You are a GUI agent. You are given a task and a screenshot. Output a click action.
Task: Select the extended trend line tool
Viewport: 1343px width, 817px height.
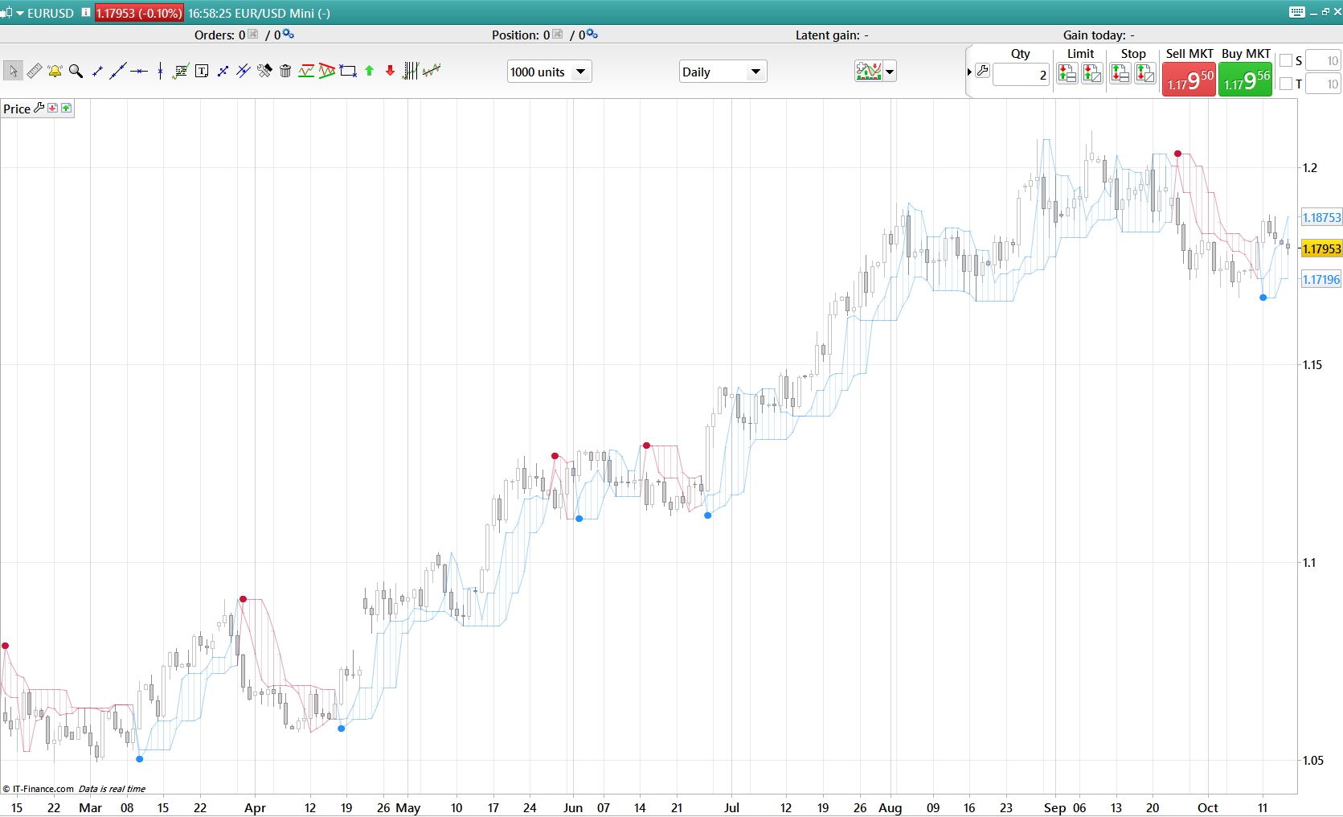tap(118, 71)
